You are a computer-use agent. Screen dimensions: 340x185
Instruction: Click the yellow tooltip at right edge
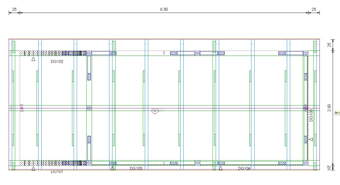337,113
